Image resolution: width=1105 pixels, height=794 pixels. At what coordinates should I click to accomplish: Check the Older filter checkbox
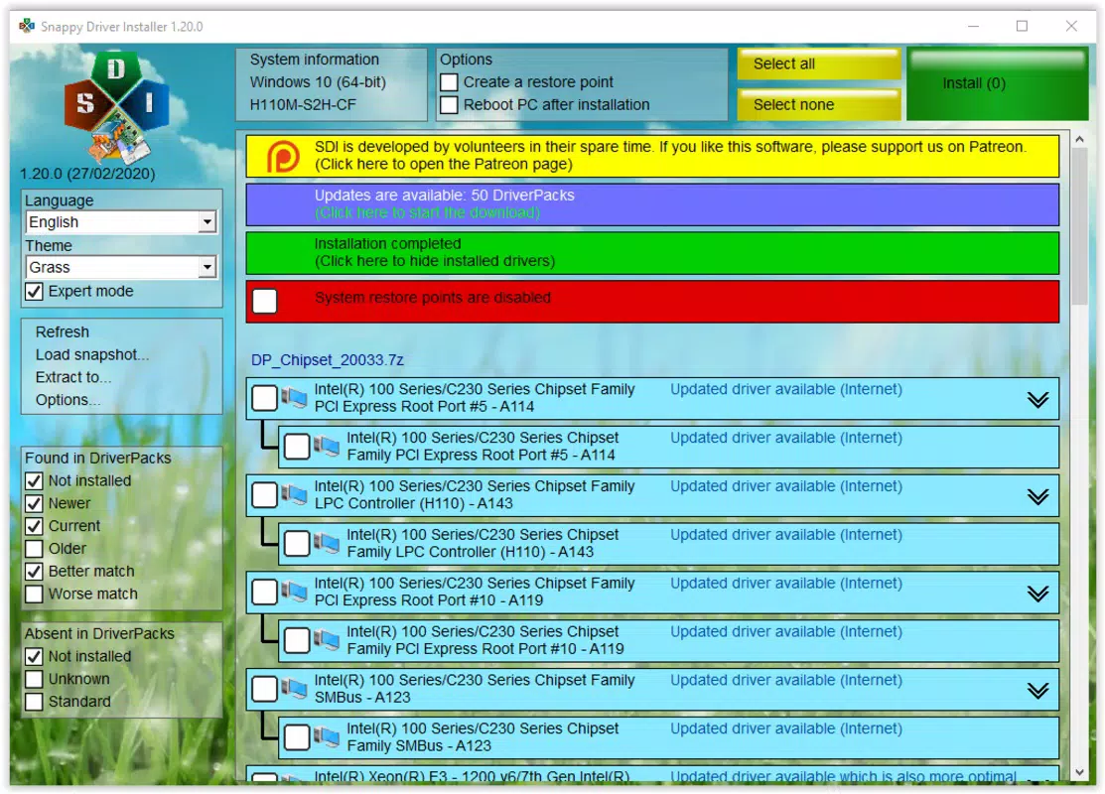34,549
